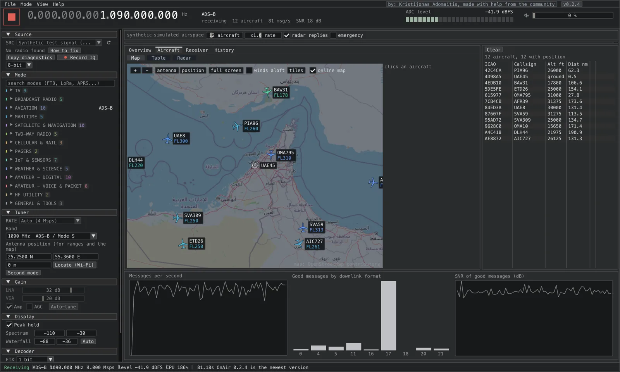Open the File menu
The image size is (620, 372).
coord(10,4)
